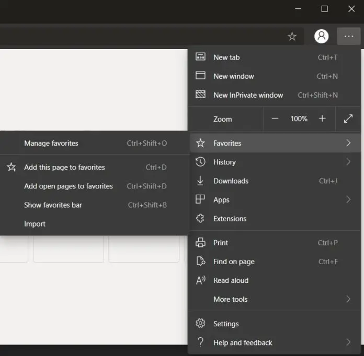The width and height of the screenshot is (364, 356).
Task: Open the Apps menu entry
Action: pyautogui.click(x=274, y=199)
